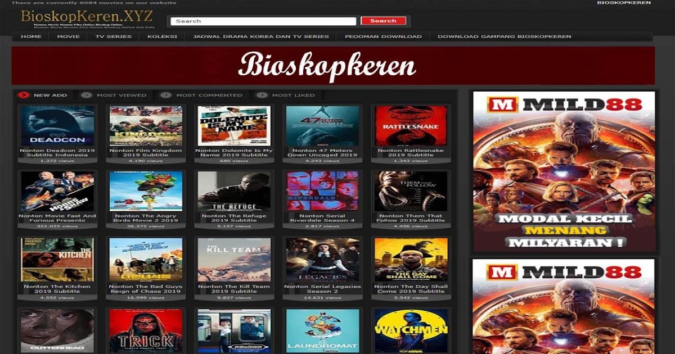Viewport: 675px width, 354px height.
Task: Click 'Nonton Rattlesnake 2019 Subtitle' title
Action: (x=411, y=153)
